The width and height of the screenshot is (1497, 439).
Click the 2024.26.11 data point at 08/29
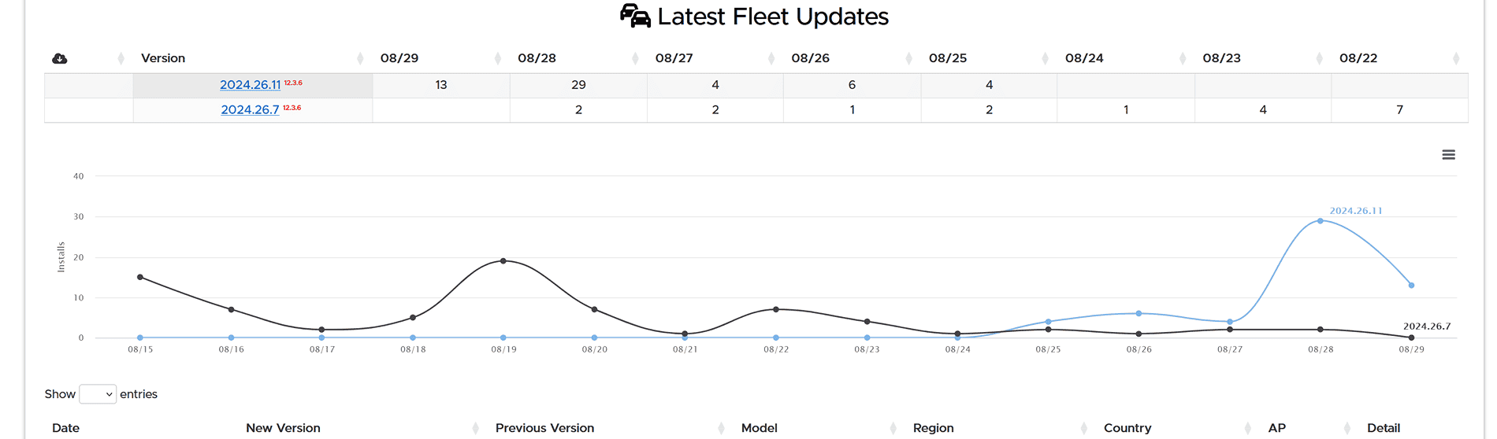pos(1411,286)
